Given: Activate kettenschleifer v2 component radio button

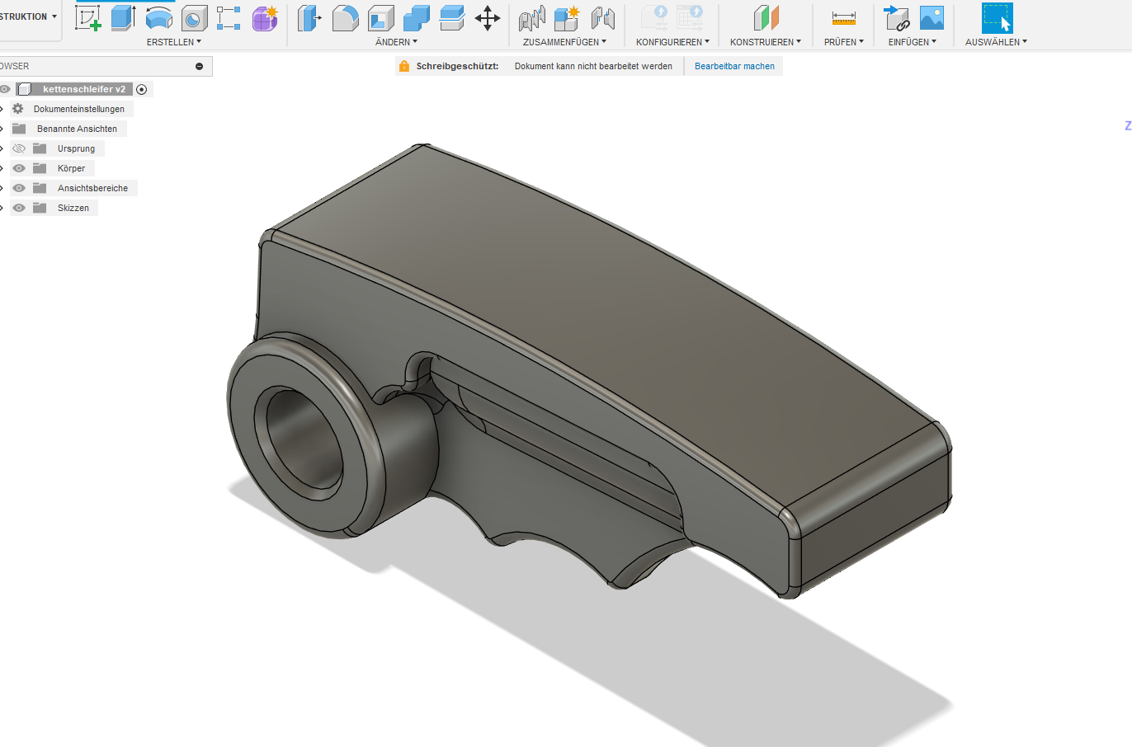Looking at the screenshot, I should point(142,89).
